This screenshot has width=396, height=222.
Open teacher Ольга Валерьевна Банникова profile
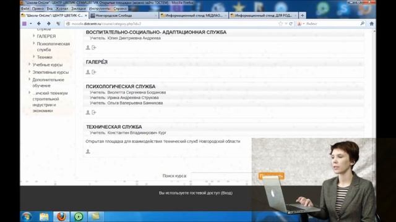(135, 103)
